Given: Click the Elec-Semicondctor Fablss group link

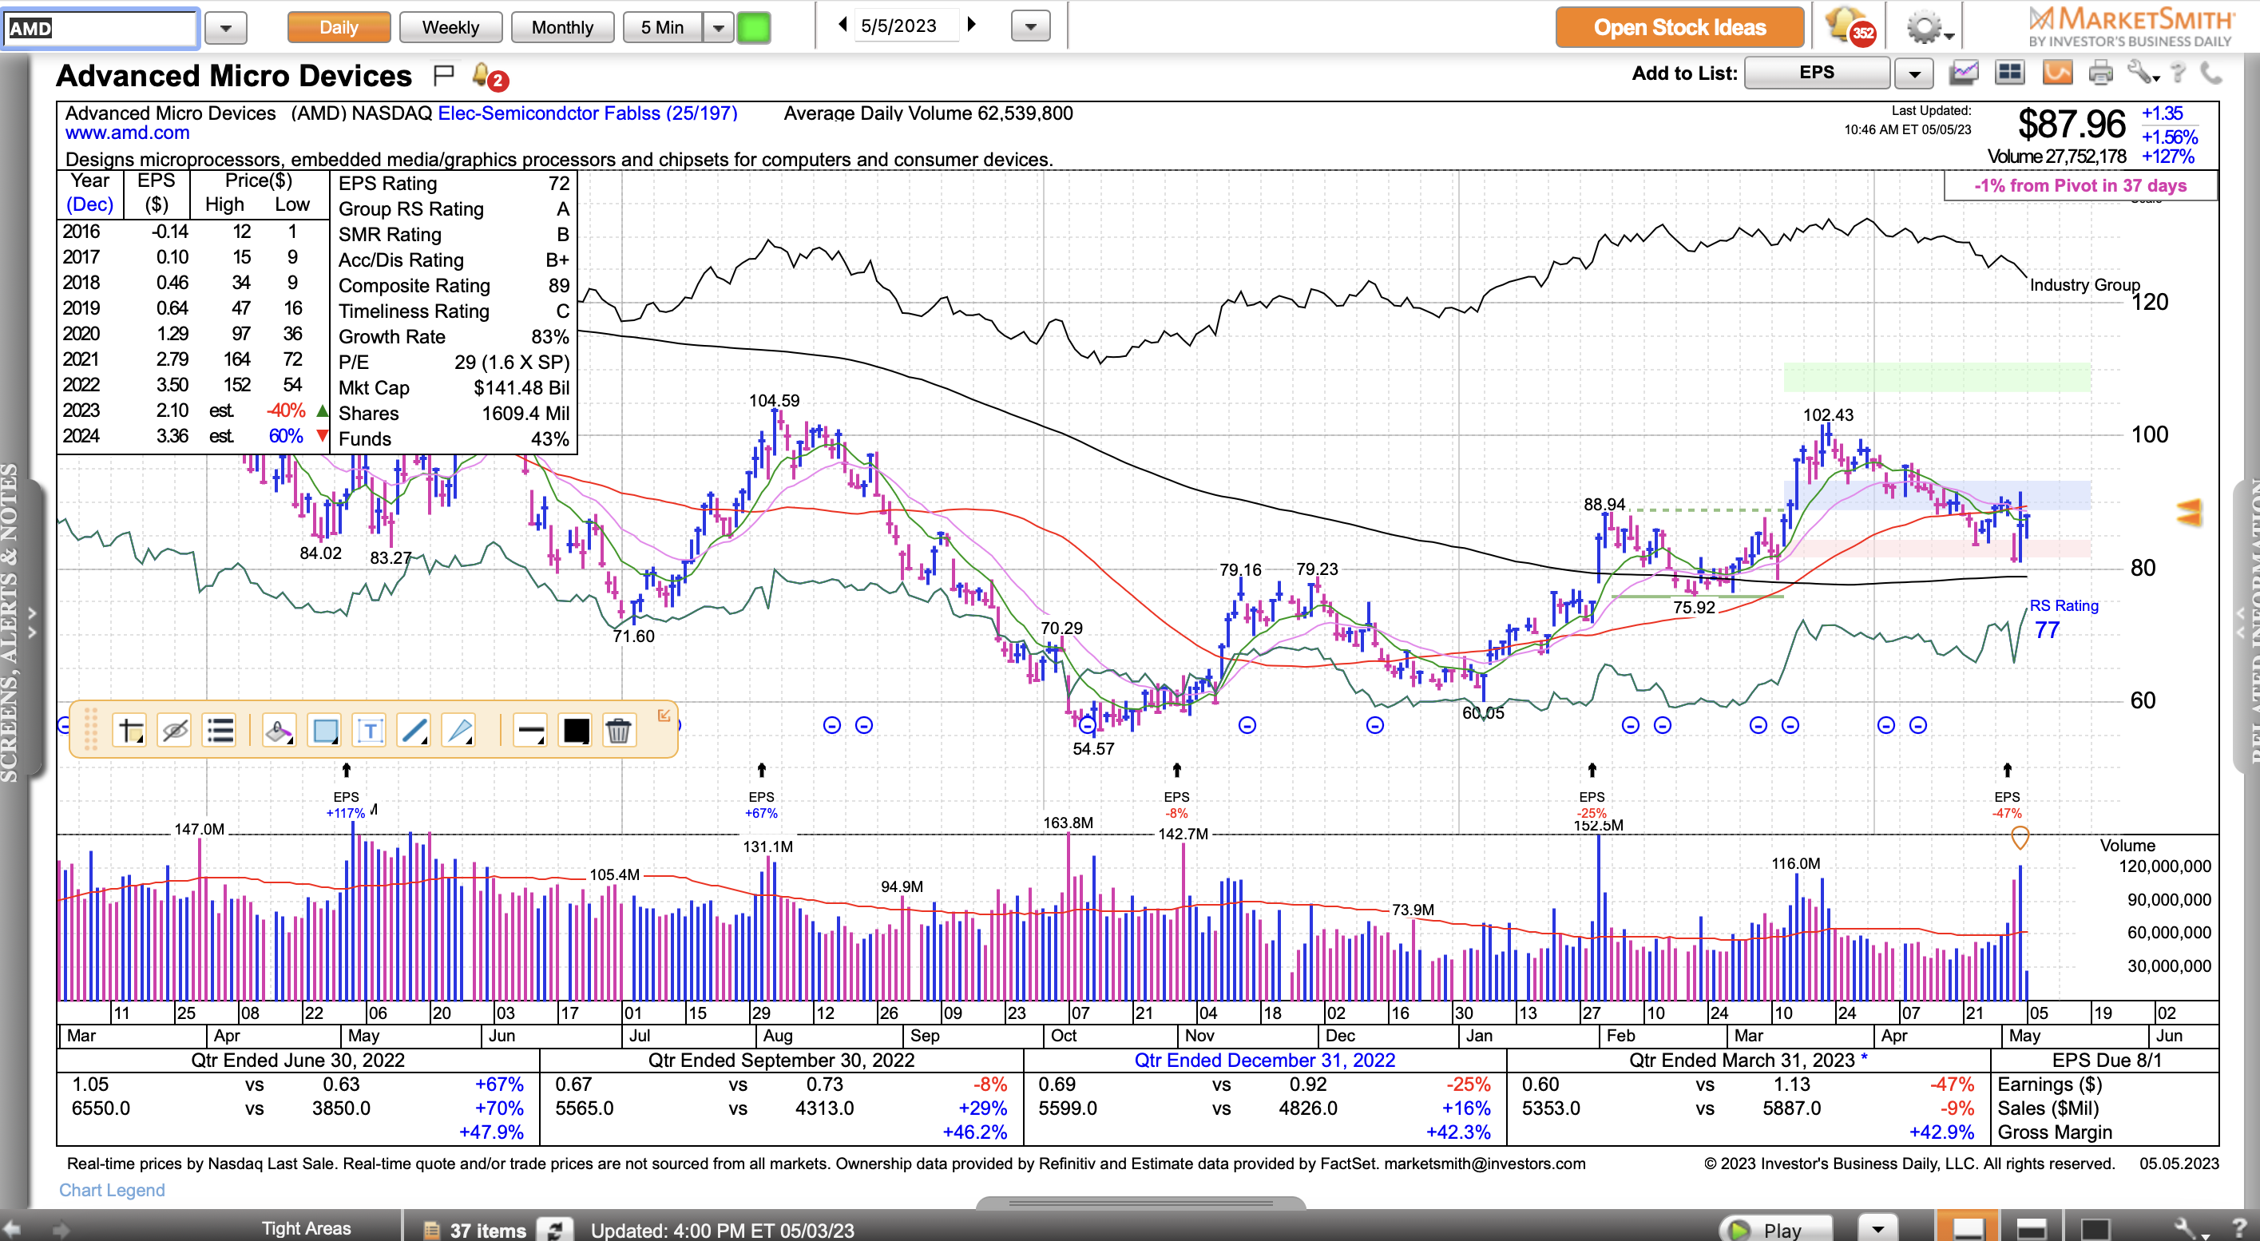Looking at the screenshot, I should click(x=587, y=113).
